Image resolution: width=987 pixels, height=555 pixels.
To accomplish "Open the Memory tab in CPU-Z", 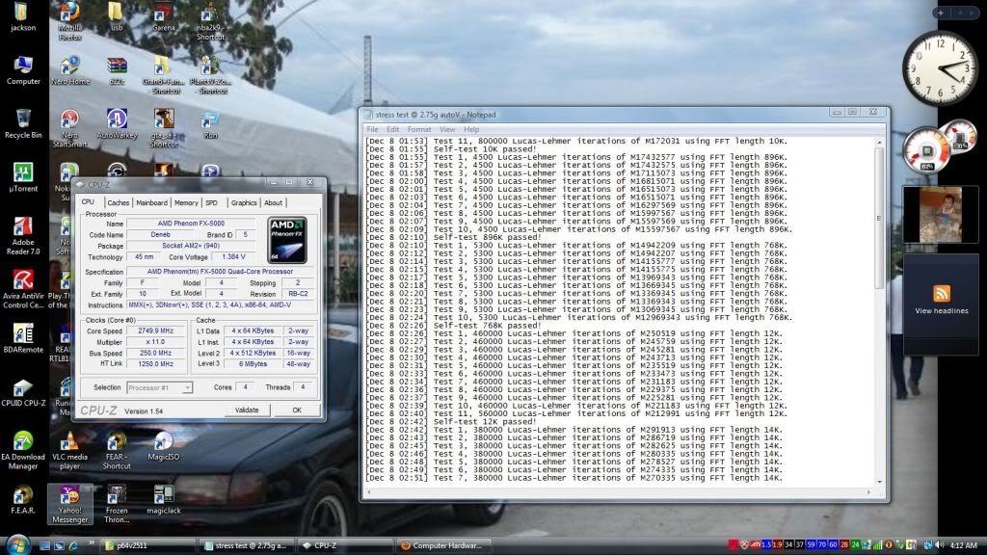I will [x=186, y=202].
